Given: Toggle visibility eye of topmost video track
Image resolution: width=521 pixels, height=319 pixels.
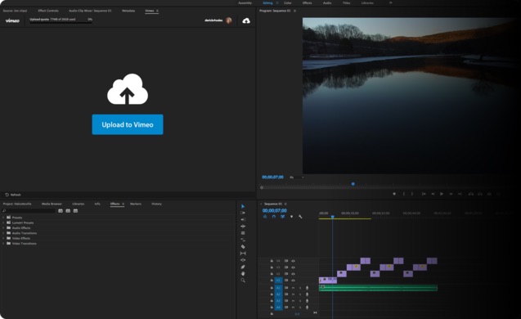Looking at the screenshot, I should [293, 261].
